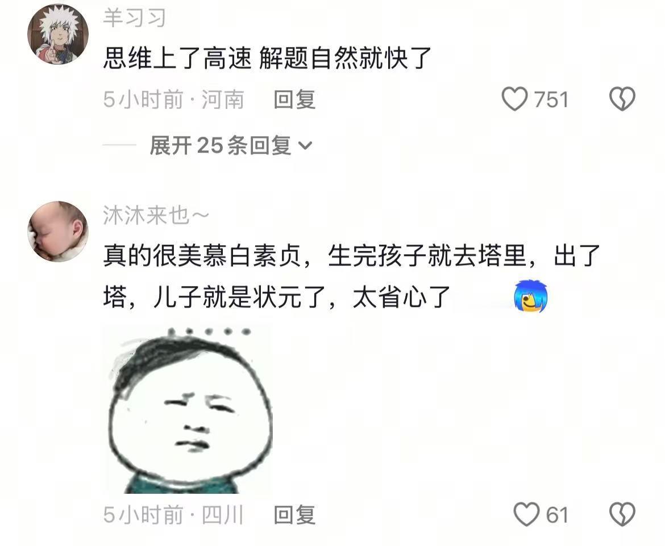Screen dimensions: 665x546
Task: Open 羊习习's profile avatar
Action: pyautogui.click(x=58, y=34)
